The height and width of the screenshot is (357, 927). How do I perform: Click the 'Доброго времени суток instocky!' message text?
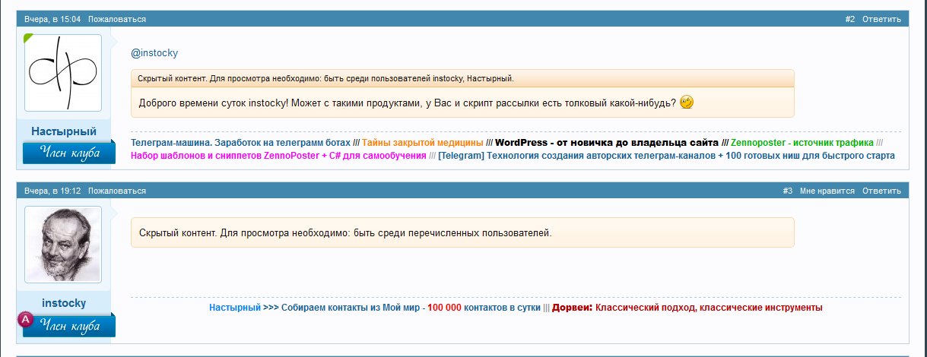(x=406, y=102)
